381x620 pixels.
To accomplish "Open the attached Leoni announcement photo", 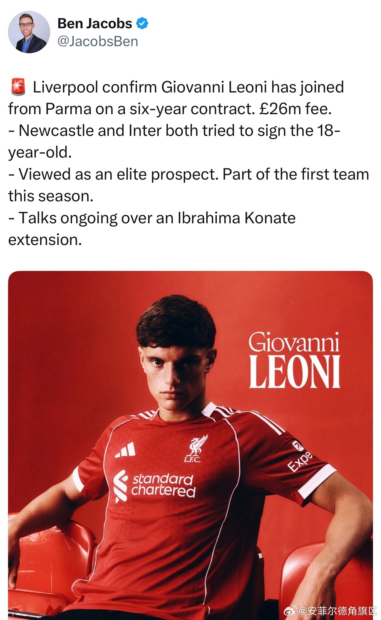I will (190, 445).
